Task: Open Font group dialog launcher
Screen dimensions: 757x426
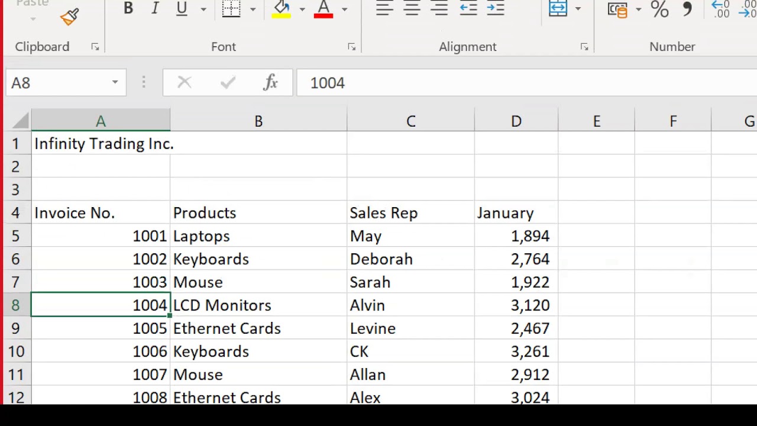Action: point(351,47)
